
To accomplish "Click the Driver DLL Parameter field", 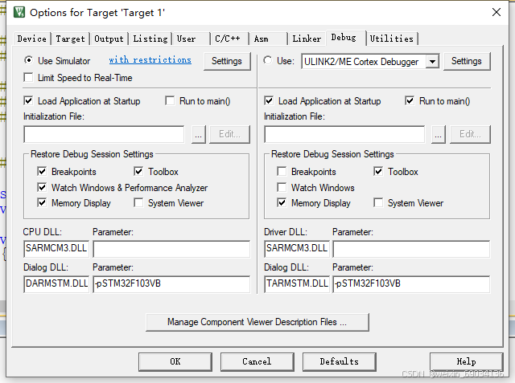I will [411, 249].
